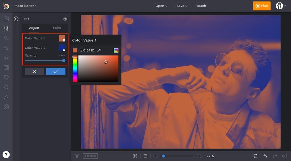Open the Edit tools sliders icon in sidebar
Viewport: 291px width, 161px height.
[6, 29]
